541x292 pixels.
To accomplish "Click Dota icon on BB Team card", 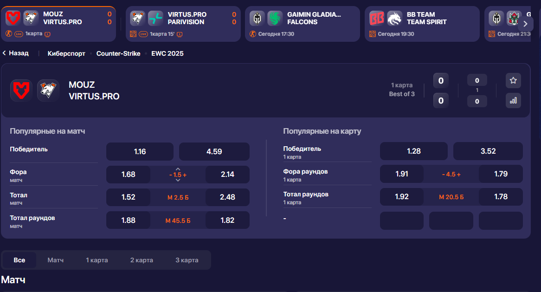I will 373,34.
